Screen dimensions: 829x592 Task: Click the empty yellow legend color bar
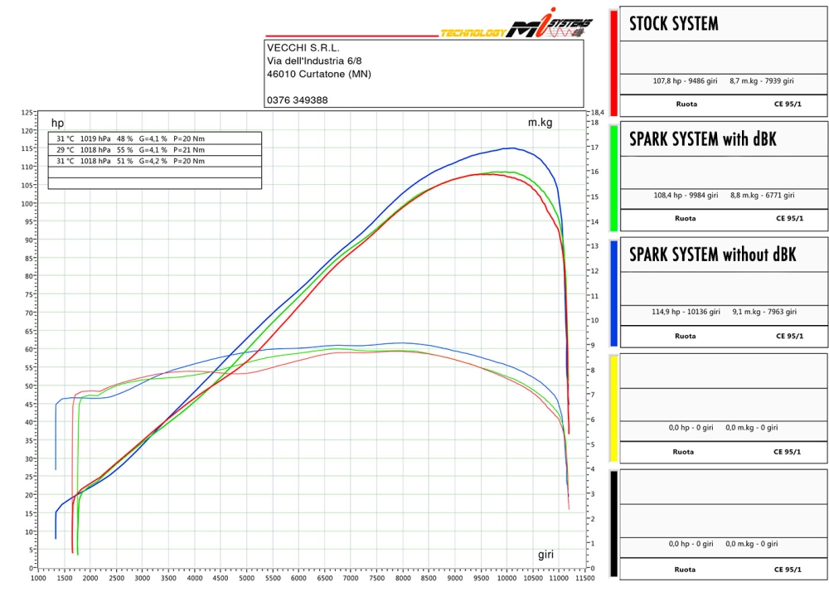(x=613, y=408)
